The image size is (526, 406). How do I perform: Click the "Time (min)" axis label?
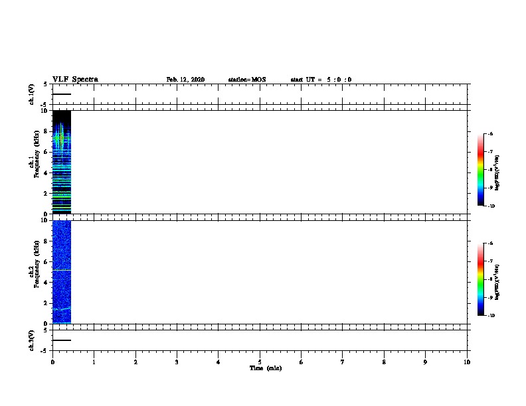coord(266,368)
